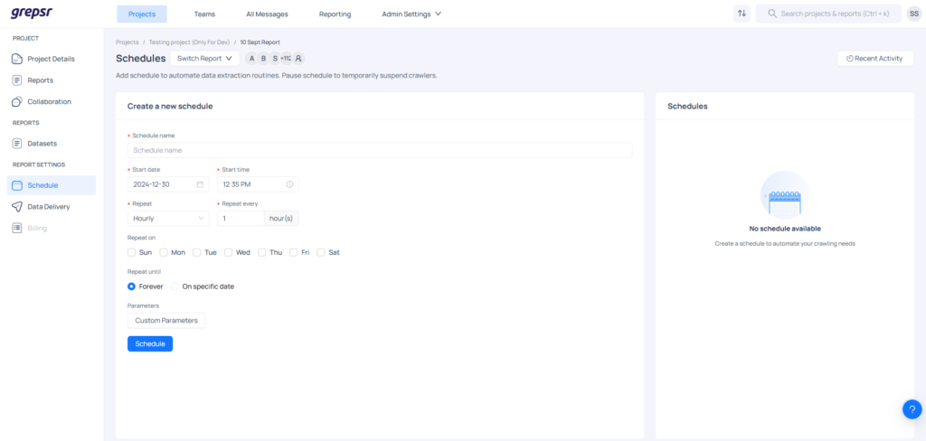Expand the Admin Settings menu
The width and height of the screenshot is (926, 441).
pyautogui.click(x=411, y=14)
